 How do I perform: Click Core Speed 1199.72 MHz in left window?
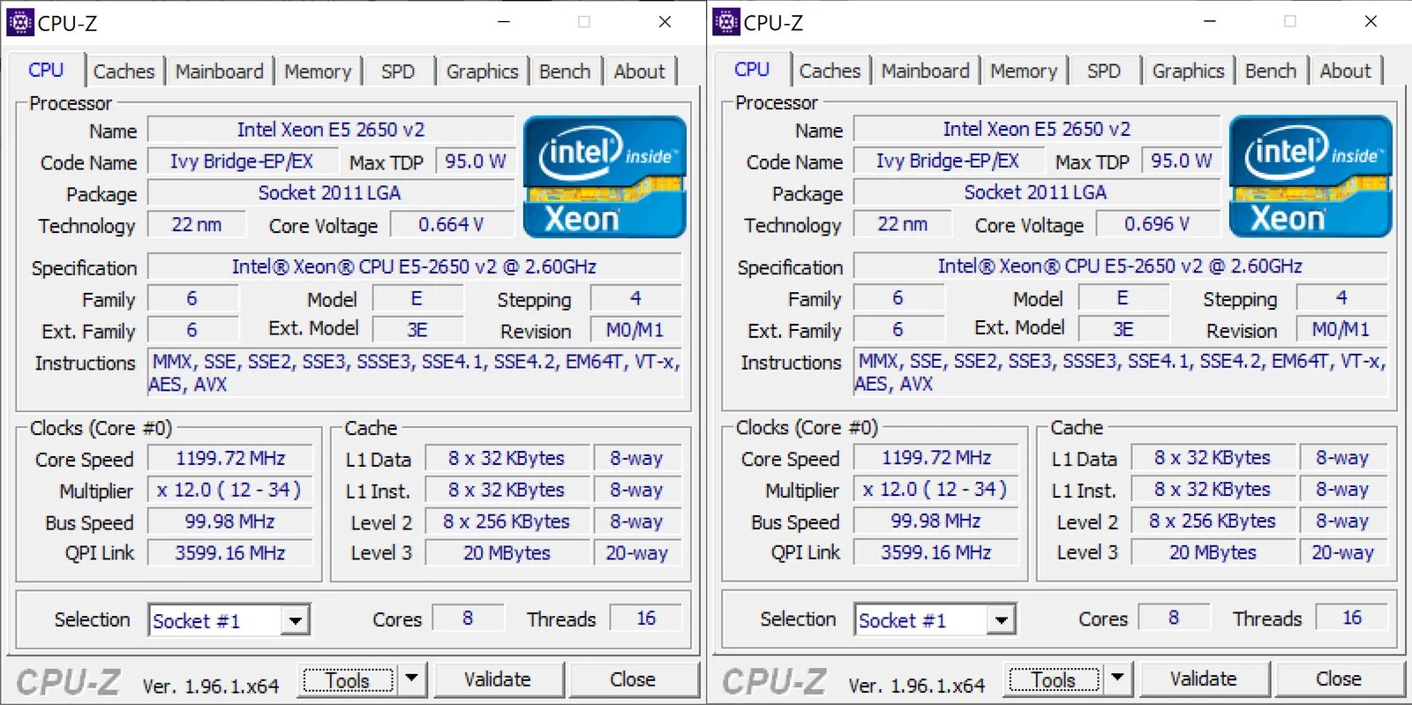click(x=230, y=459)
